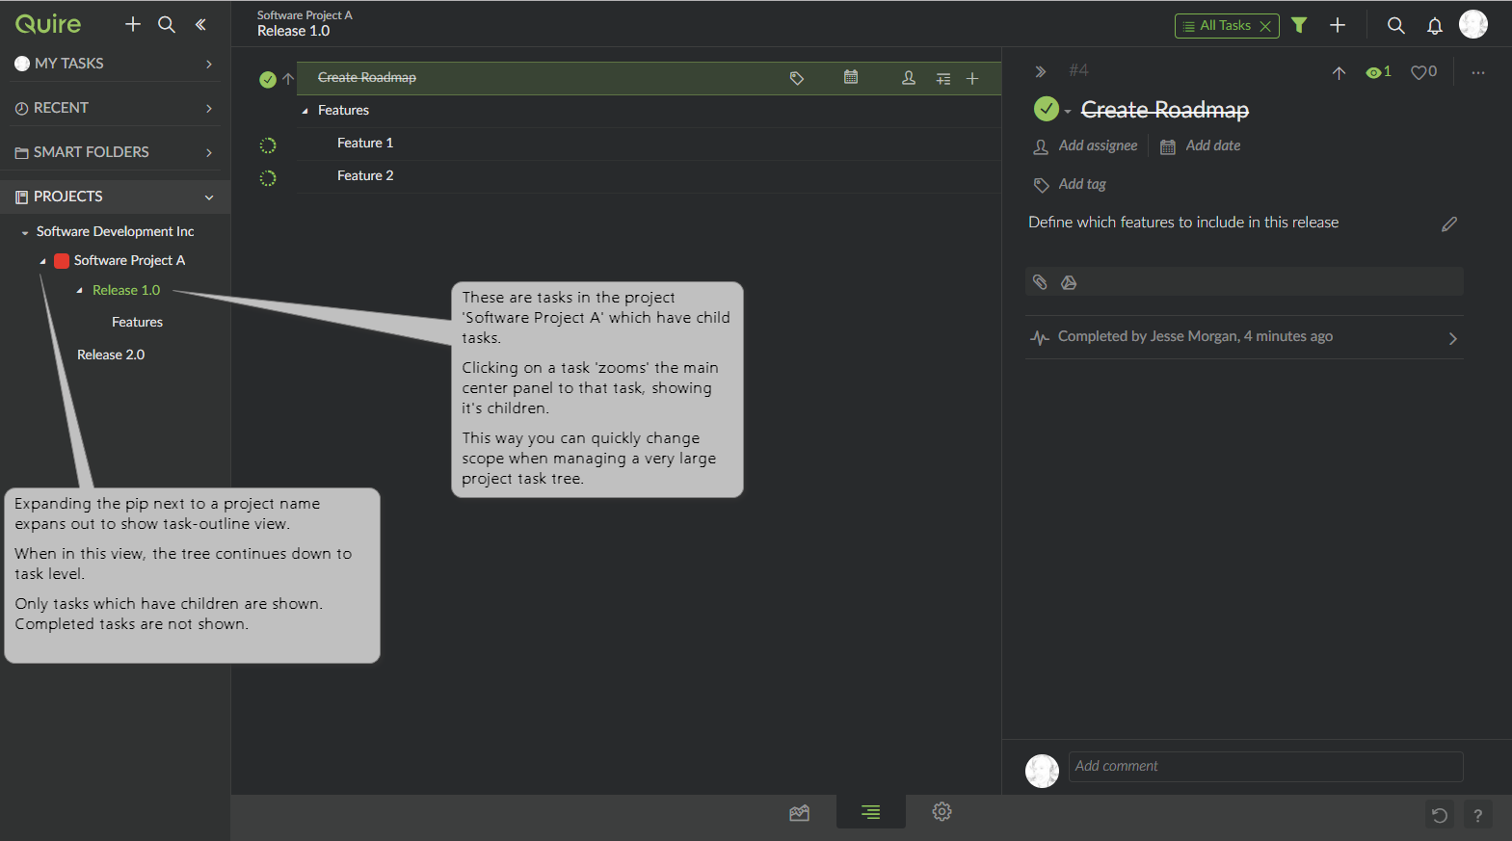Click the plus icon on Create Roadmap row
This screenshot has width=1512, height=841.
pyautogui.click(x=972, y=79)
